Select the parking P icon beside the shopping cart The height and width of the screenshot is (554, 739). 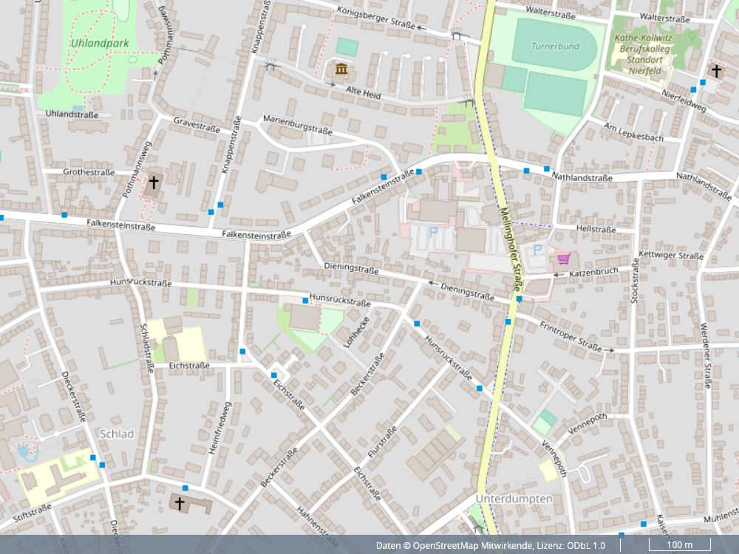(538, 250)
